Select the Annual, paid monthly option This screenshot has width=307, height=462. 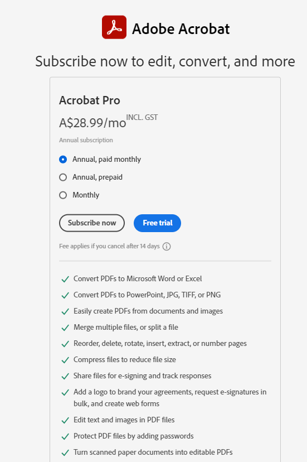63,160
